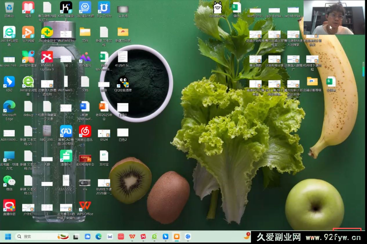Switch to XMind in the taskbar

click(143, 237)
